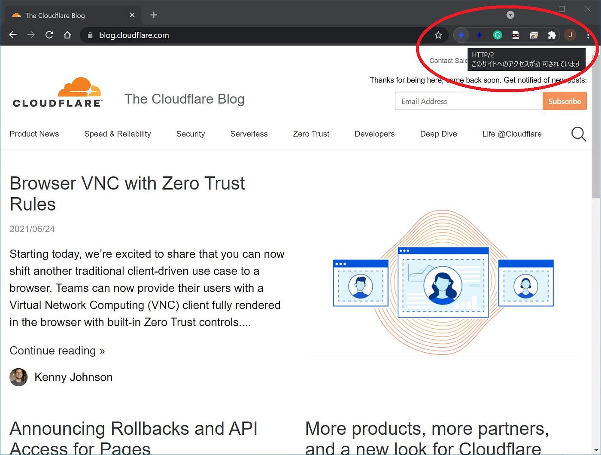Screen dimensions: 601x455
Task: Open the Serverless category
Action: point(249,134)
